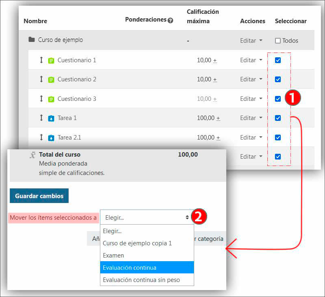Uncheck the Cuestionario 1 selection checkbox
Screen dimensions: 325x297
[278, 60]
